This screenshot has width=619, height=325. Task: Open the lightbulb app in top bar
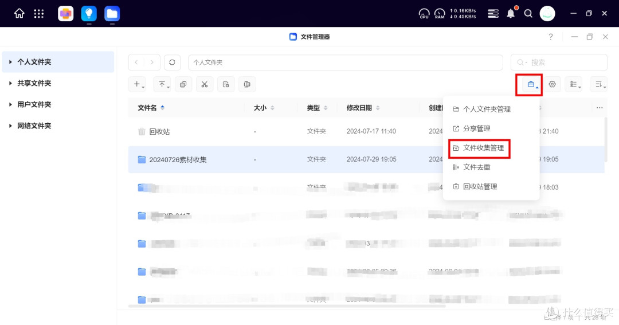tap(89, 14)
